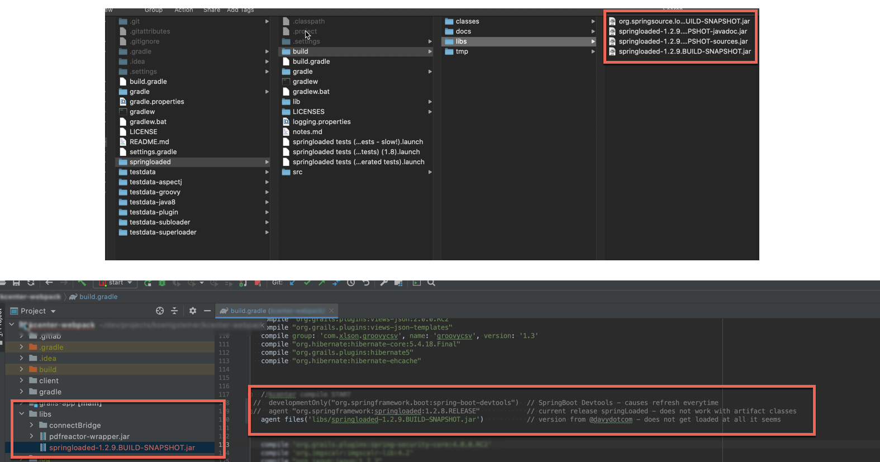
Task: Expand the orange build folder in Project tree
Action: click(21, 369)
